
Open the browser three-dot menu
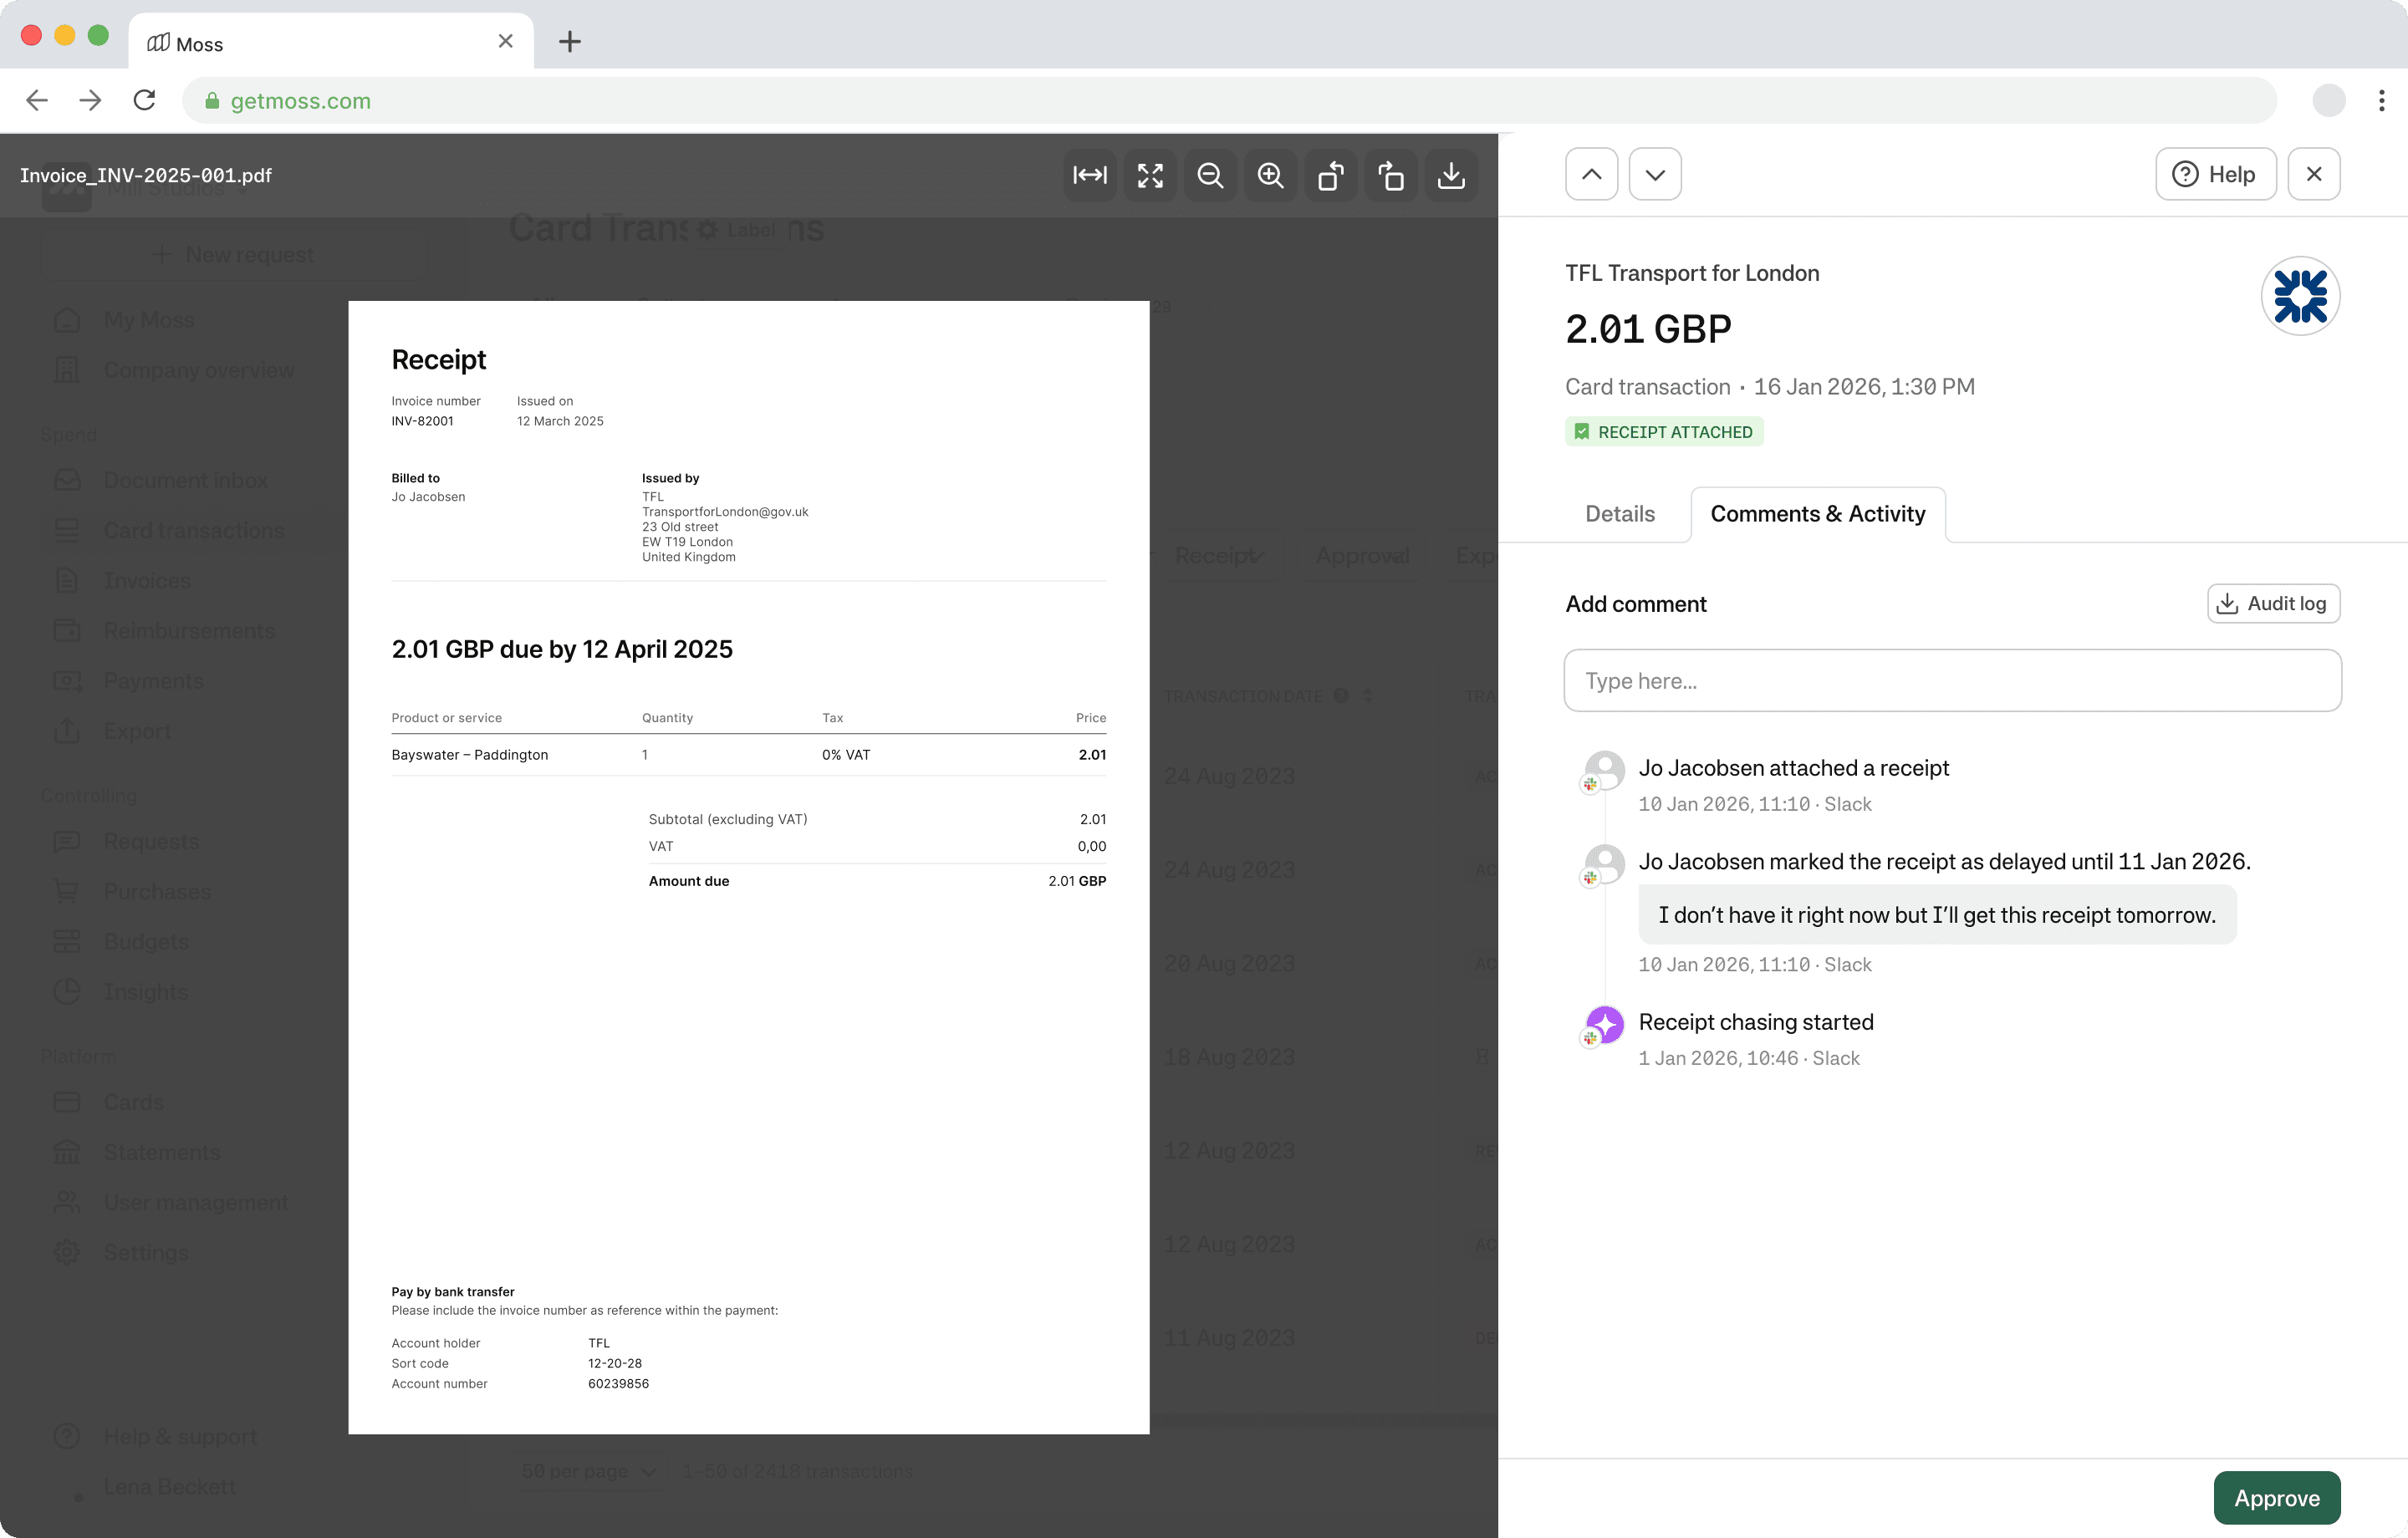point(2381,100)
